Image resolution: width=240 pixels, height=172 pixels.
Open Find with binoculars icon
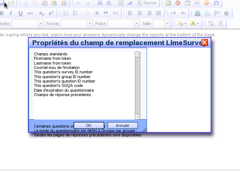tap(100, 3)
